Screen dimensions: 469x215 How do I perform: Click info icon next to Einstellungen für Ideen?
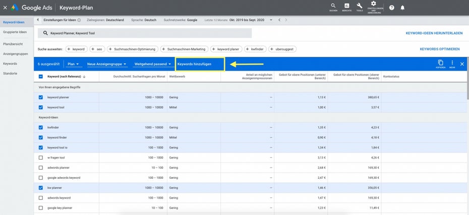(x=79, y=20)
